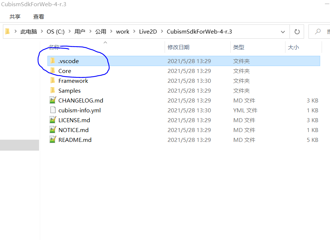Select README.md file name
Viewport: 330px width, 240px height.
pos(75,140)
